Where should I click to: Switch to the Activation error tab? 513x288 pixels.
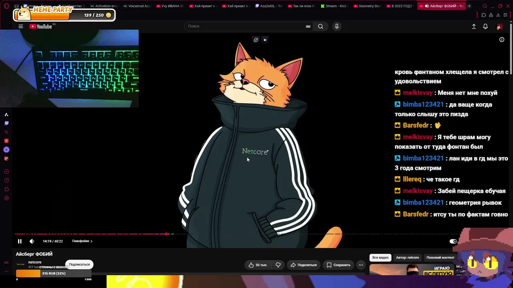coord(104,6)
